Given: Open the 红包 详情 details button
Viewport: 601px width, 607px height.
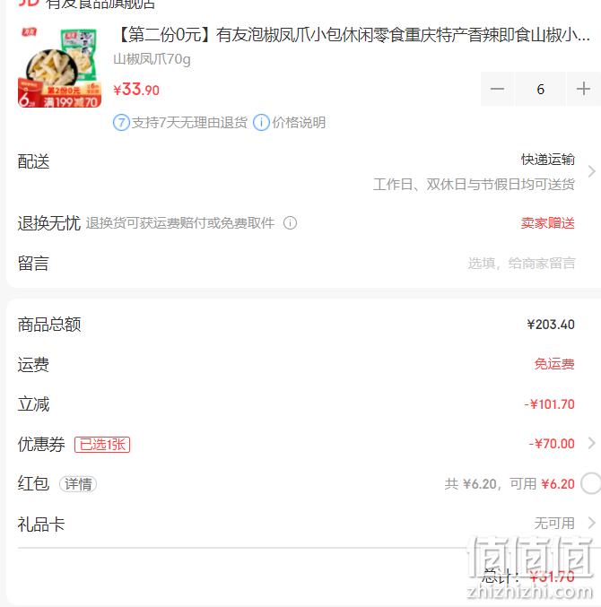Looking at the screenshot, I should pyautogui.click(x=78, y=484).
